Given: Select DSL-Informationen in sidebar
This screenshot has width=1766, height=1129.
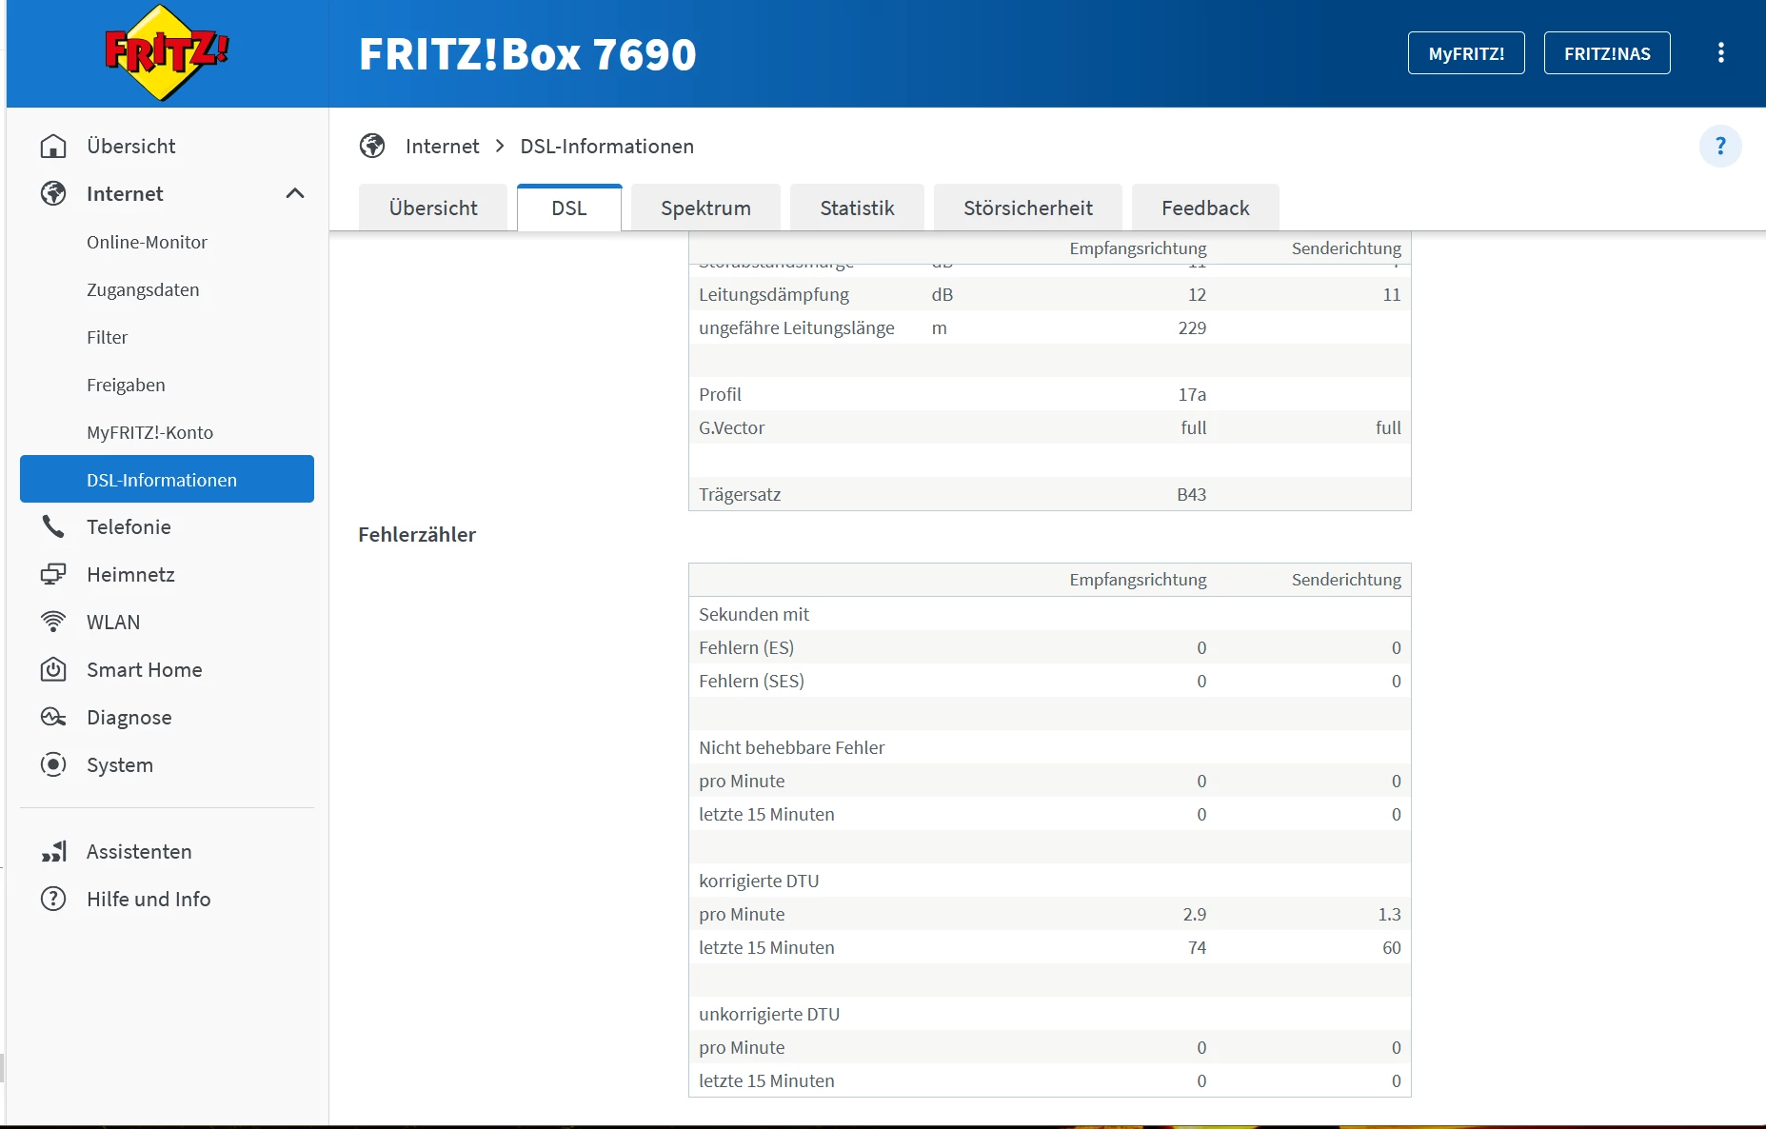Looking at the screenshot, I should click(167, 479).
